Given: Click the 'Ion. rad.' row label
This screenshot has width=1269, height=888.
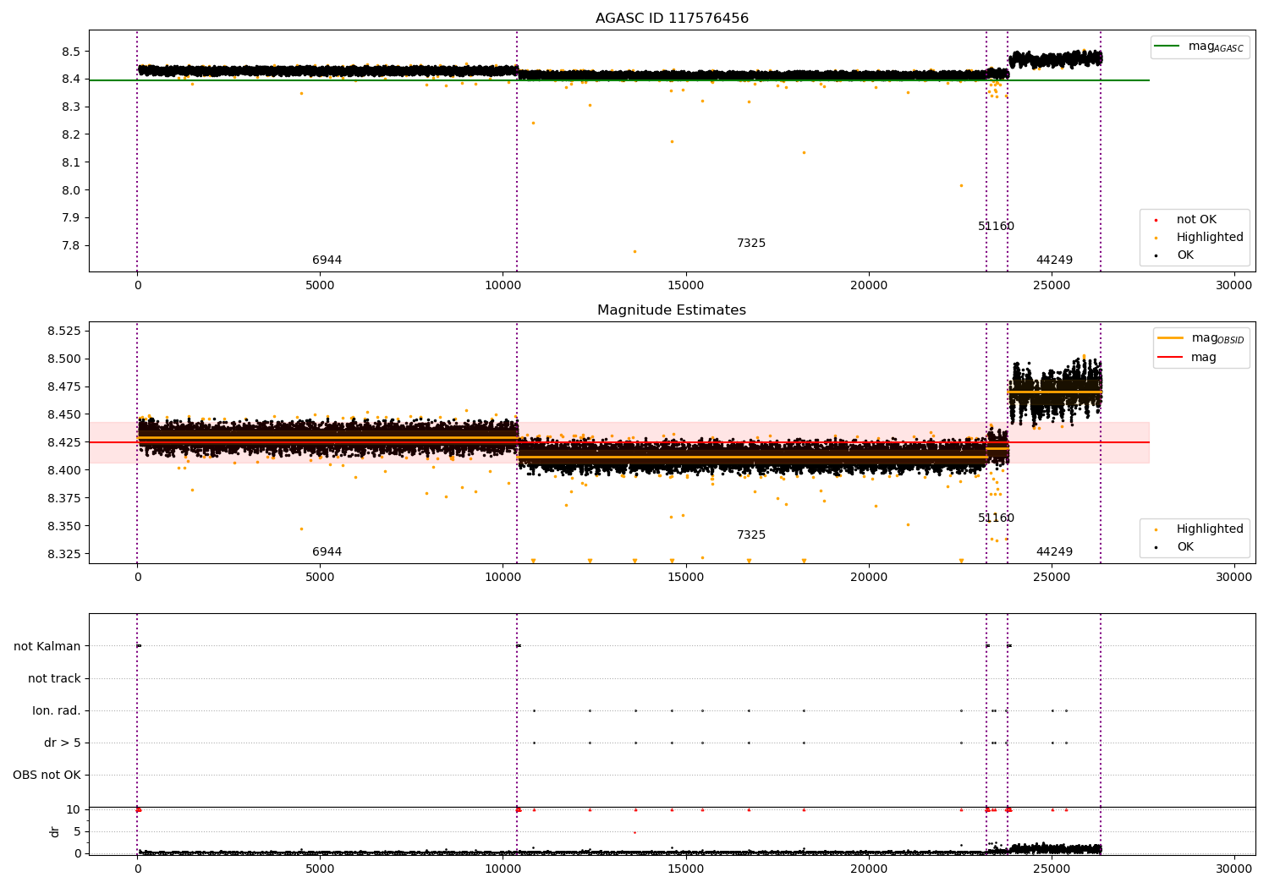Looking at the screenshot, I should 57,711.
